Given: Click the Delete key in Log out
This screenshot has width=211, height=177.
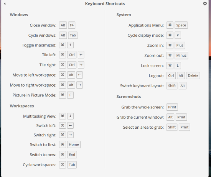Looking at the screenshot, I should pos(193,75).
